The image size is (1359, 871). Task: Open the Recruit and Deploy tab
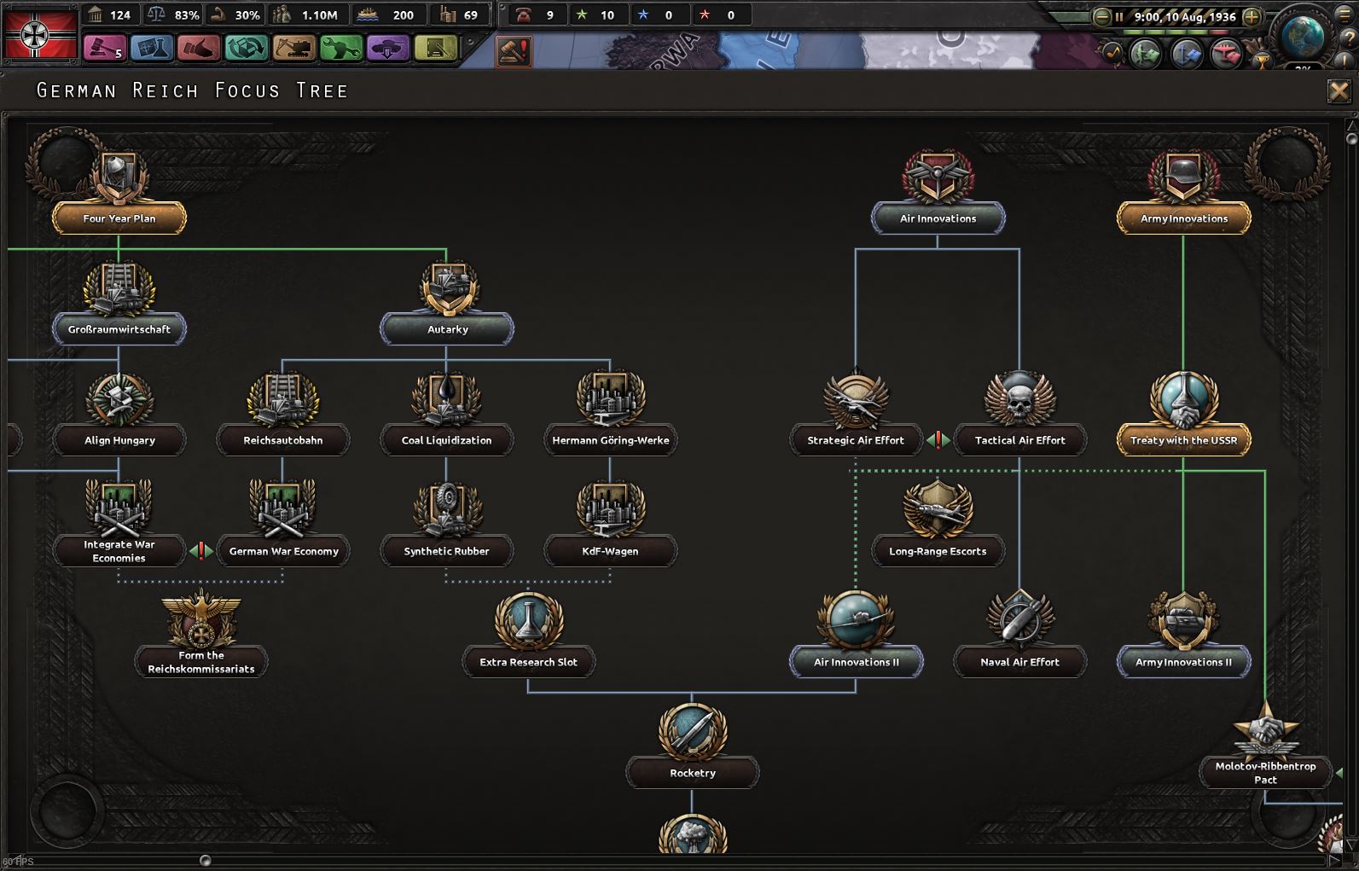pyautogui.click(x=388, y=49)
